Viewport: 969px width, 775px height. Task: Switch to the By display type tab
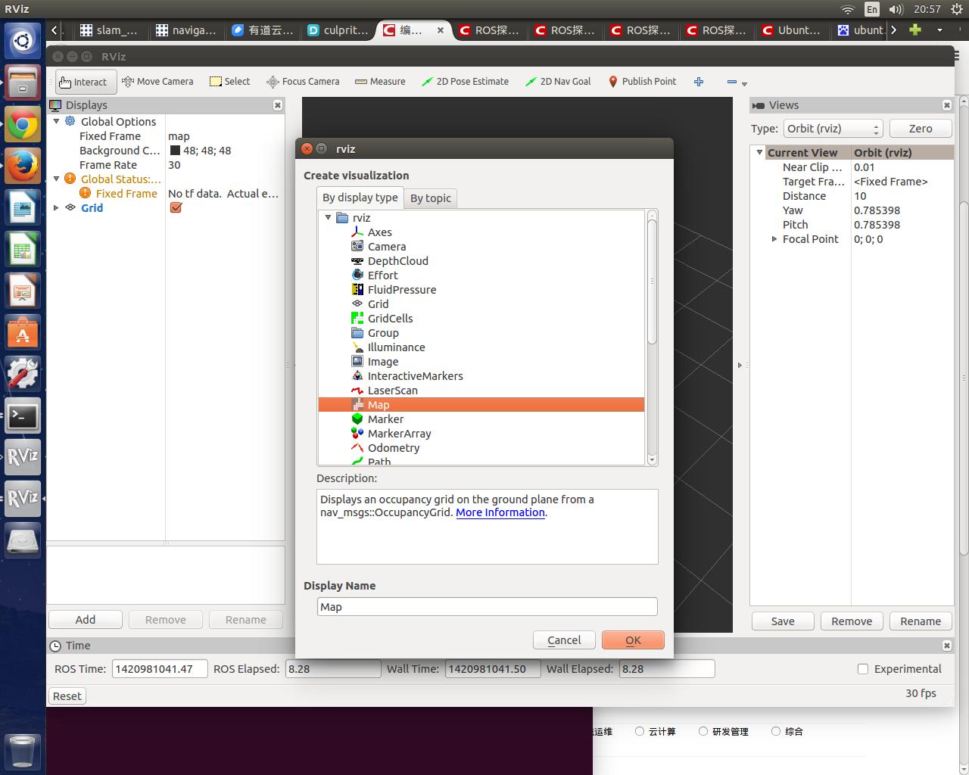[x=360, y=198]
